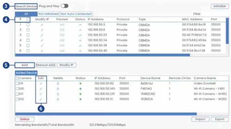Edit the D9 Video Doorbell camera
Screen dimensions: 231x129
(x=41, y=84)
